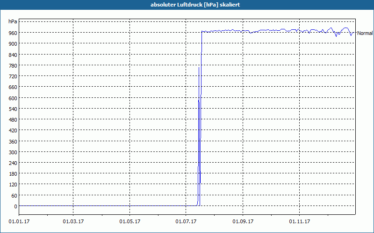Click the 960 y-axis value

[x=13, y=33]
